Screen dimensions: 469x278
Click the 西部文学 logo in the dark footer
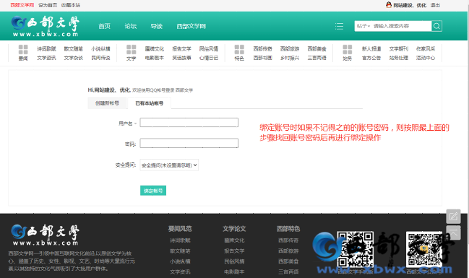click(x=45, y=235)
